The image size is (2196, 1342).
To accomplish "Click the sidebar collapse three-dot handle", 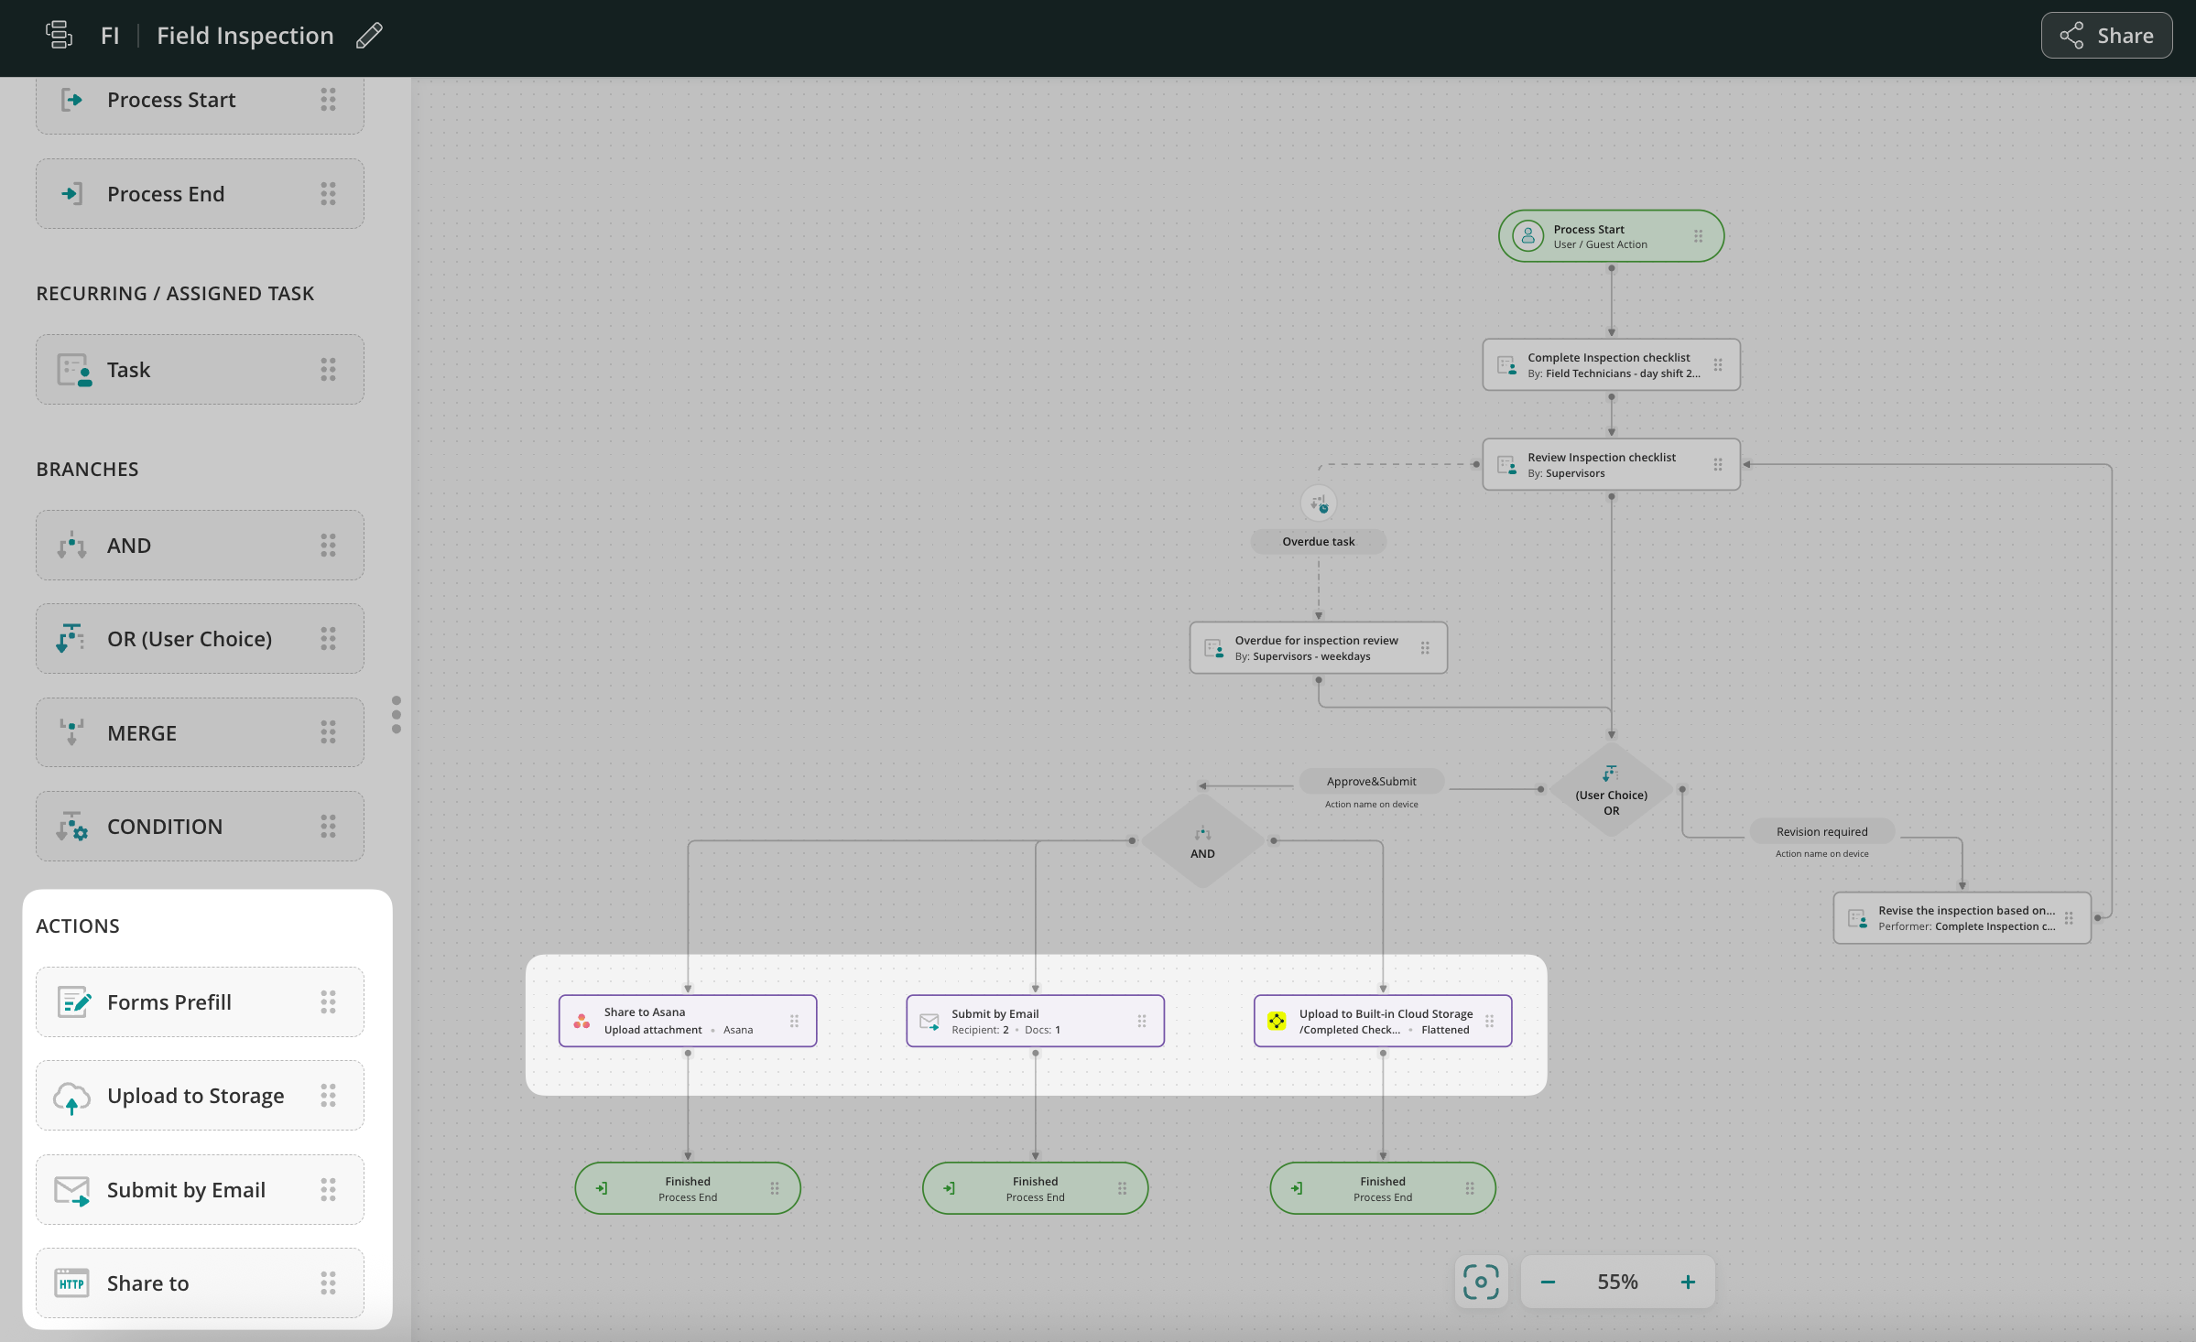I will coord(397,715).
